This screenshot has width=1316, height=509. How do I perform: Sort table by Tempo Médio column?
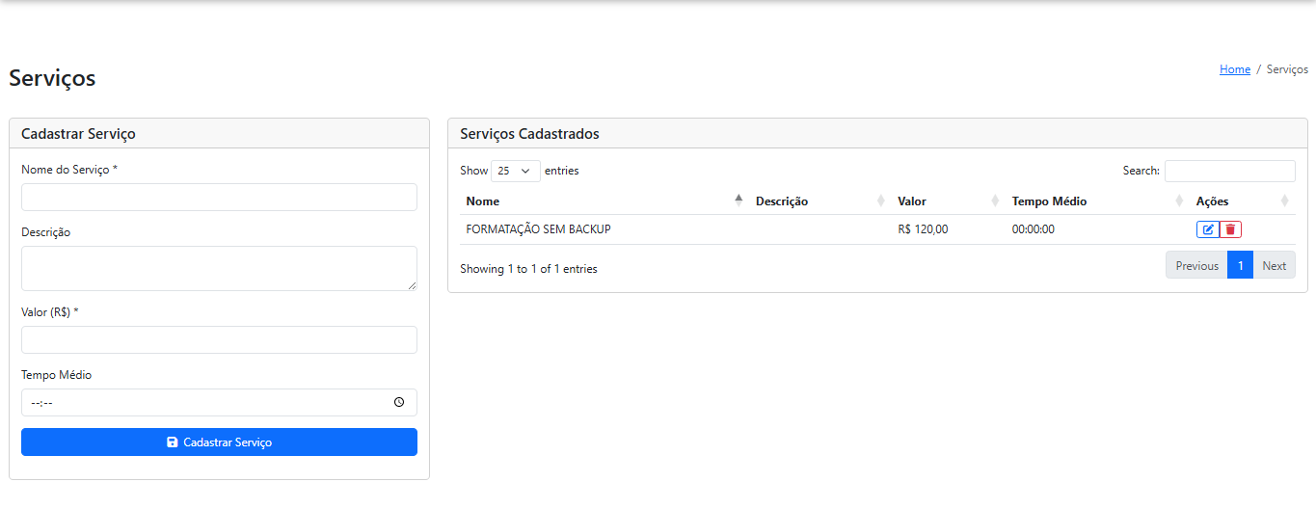point(1098,201)
